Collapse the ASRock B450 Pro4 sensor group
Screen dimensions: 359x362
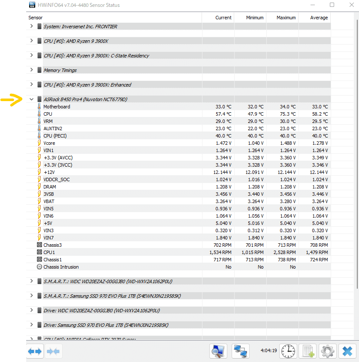point(32,99)
